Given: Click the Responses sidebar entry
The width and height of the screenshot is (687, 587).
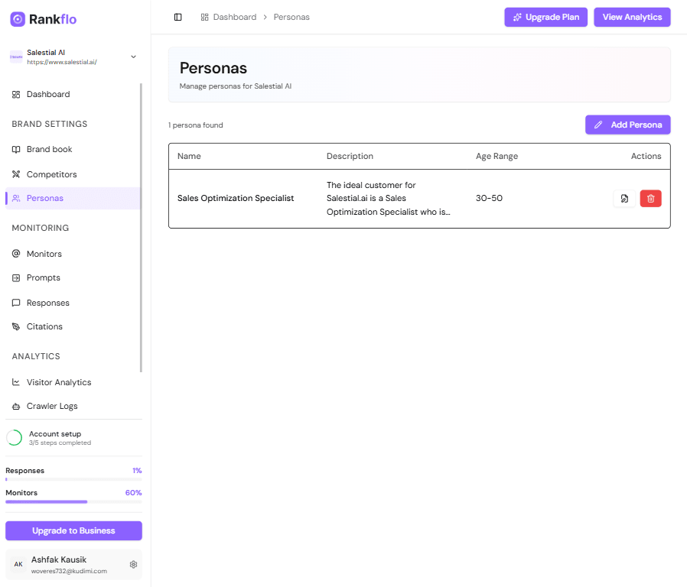Looking at the screenshot, I should (49, 302).
